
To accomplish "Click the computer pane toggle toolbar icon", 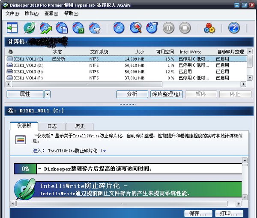I will coord(12,28).
